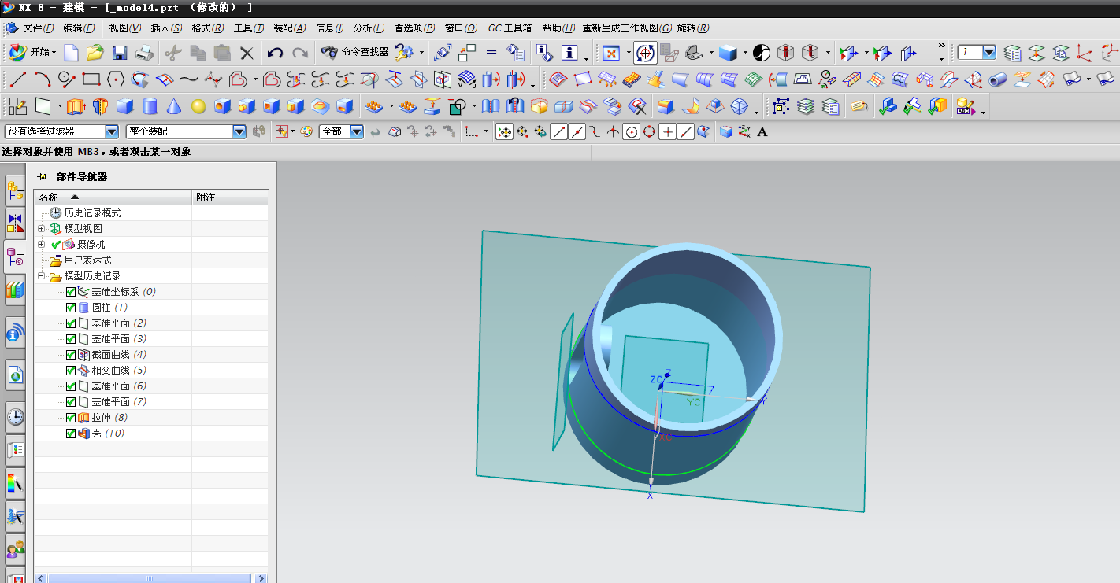Open the History clock sidebar tab

[x=15, y=417]
